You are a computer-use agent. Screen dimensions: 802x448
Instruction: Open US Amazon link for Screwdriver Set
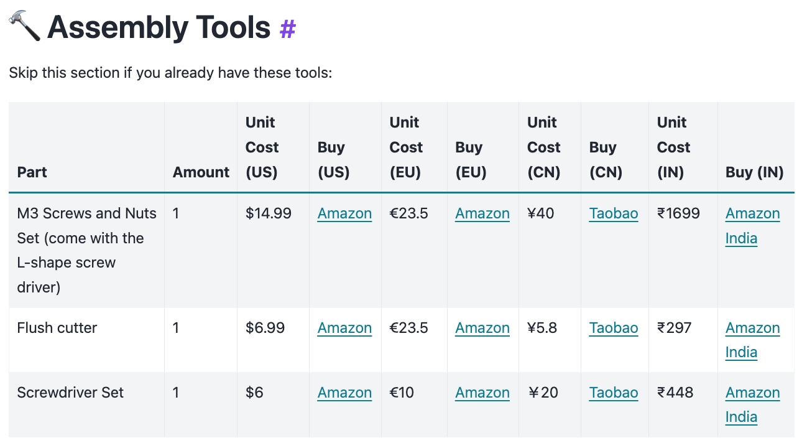(344, 393)
